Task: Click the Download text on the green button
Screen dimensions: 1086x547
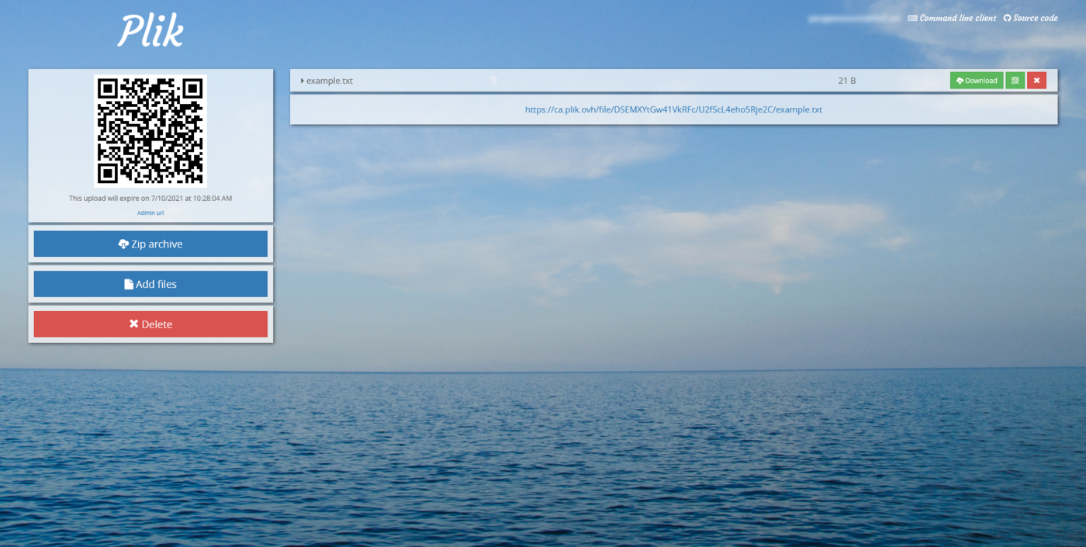Action: point(981,81)
